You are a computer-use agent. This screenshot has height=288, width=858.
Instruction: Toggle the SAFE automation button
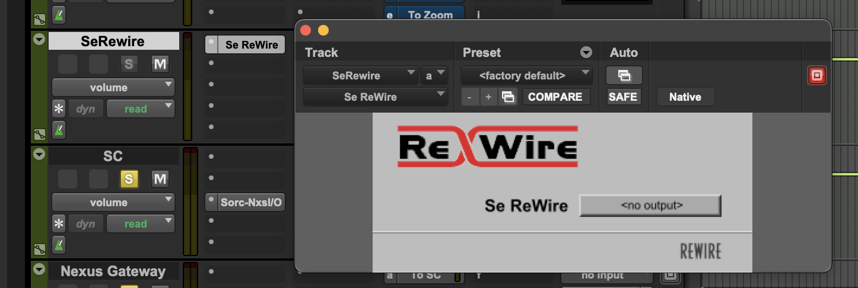pos(623,97)
